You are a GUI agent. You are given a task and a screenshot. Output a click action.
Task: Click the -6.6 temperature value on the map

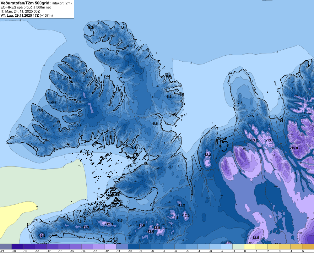181,94
